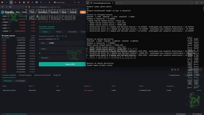204x115 pixels.
Task: Open the AL advanced settings dropdown
Action: click(58, 36)
